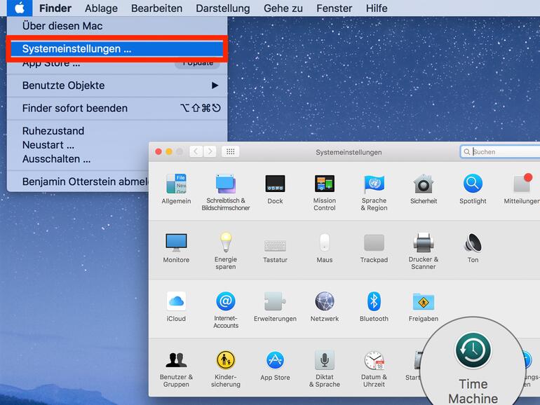Open the Maus preference pane
This screenshot has height=405, width=540.
tap(325, 248)
